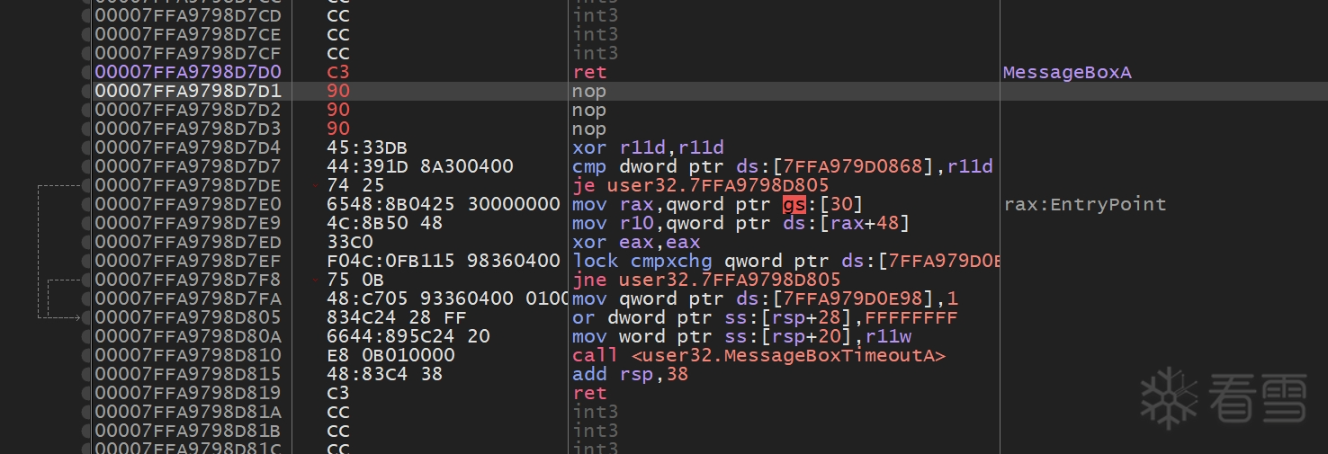Screen dimensions: 1328x454
Task: Select the lock cmpxchg instruction row
Action: click(x=783, y=261)
